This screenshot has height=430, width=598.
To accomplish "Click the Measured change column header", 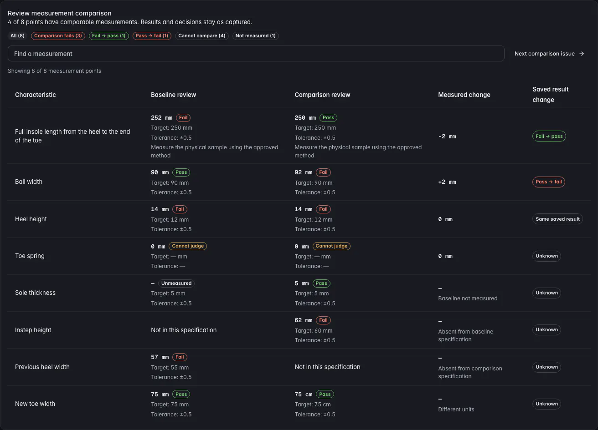I will pyautogui.click(x=464, y=95).
